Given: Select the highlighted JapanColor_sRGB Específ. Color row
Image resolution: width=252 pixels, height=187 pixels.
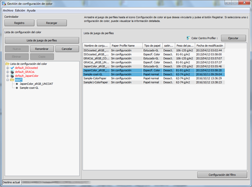Looking at the screenshot, I should tap(154, 70).
